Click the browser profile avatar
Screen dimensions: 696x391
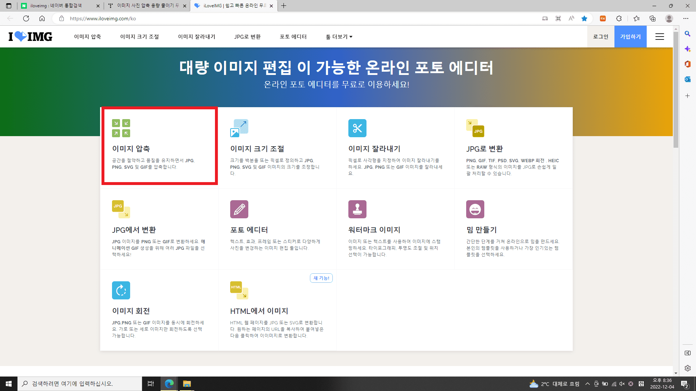(x=669, y=18)
